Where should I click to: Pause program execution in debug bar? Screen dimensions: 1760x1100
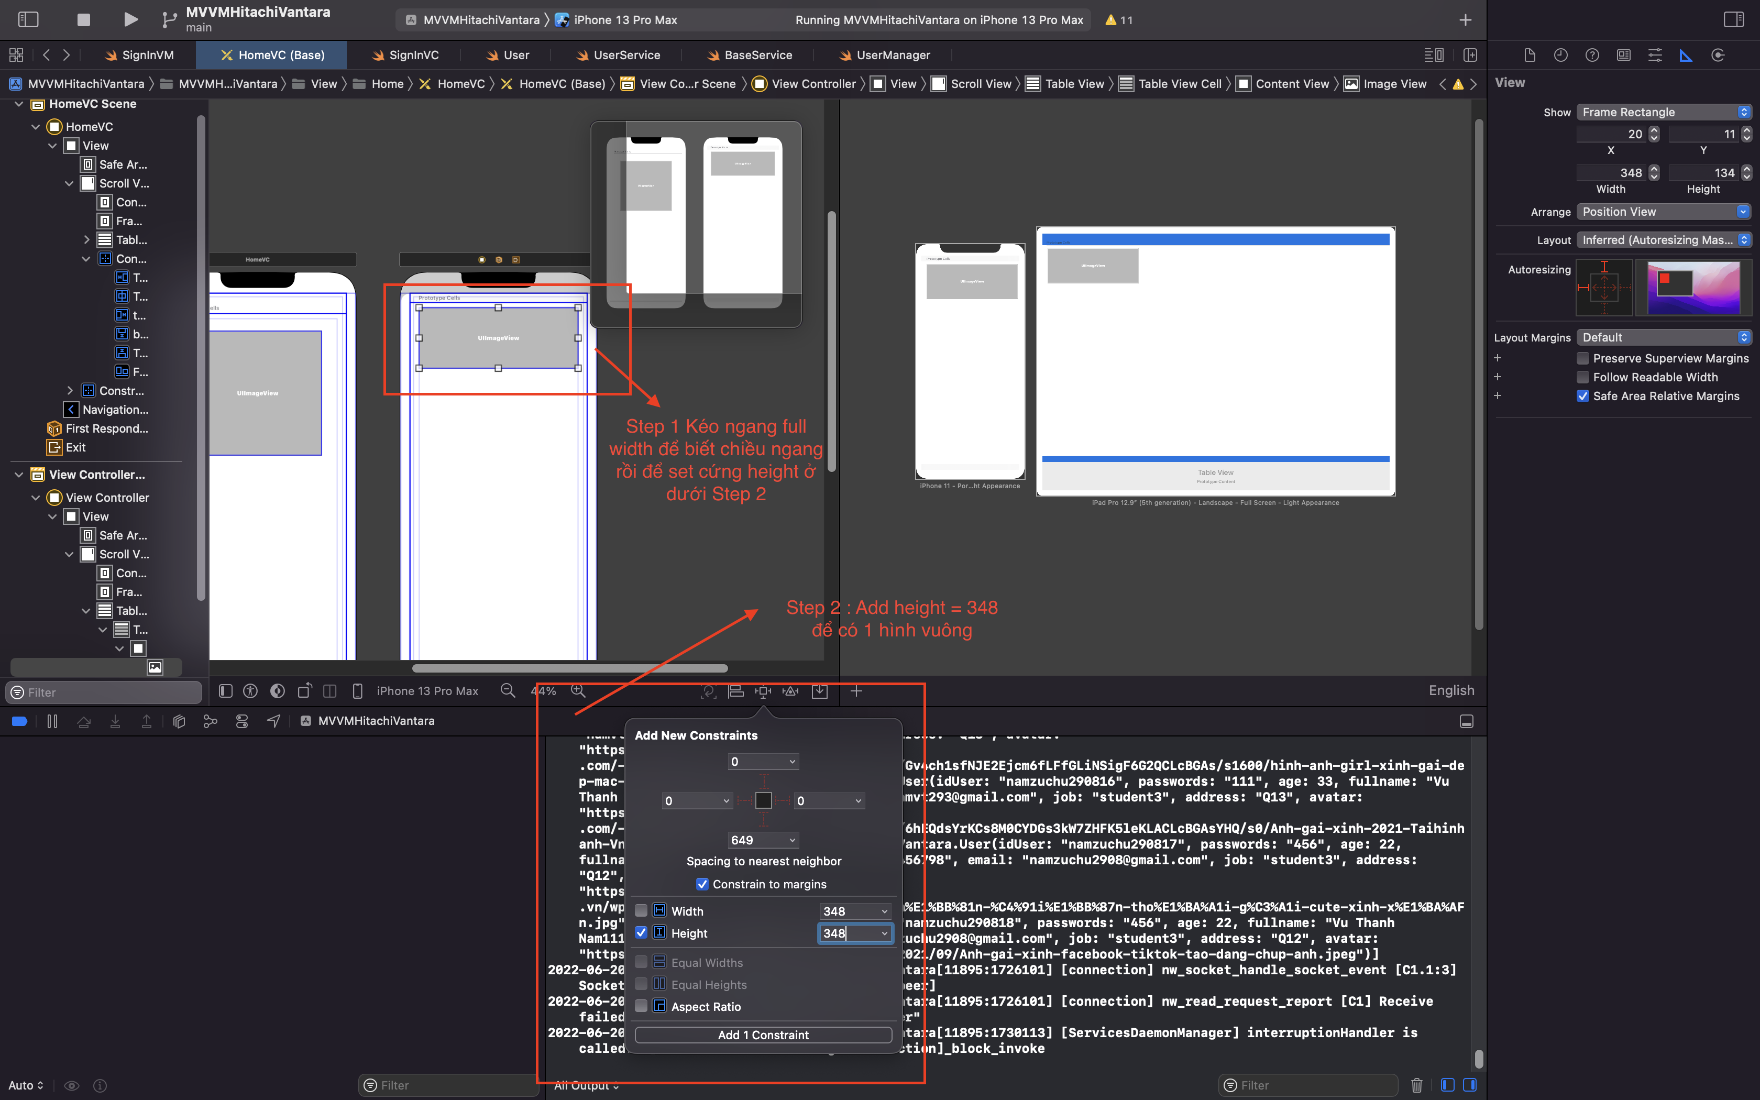pyautogui.click(x=52, y=721)
